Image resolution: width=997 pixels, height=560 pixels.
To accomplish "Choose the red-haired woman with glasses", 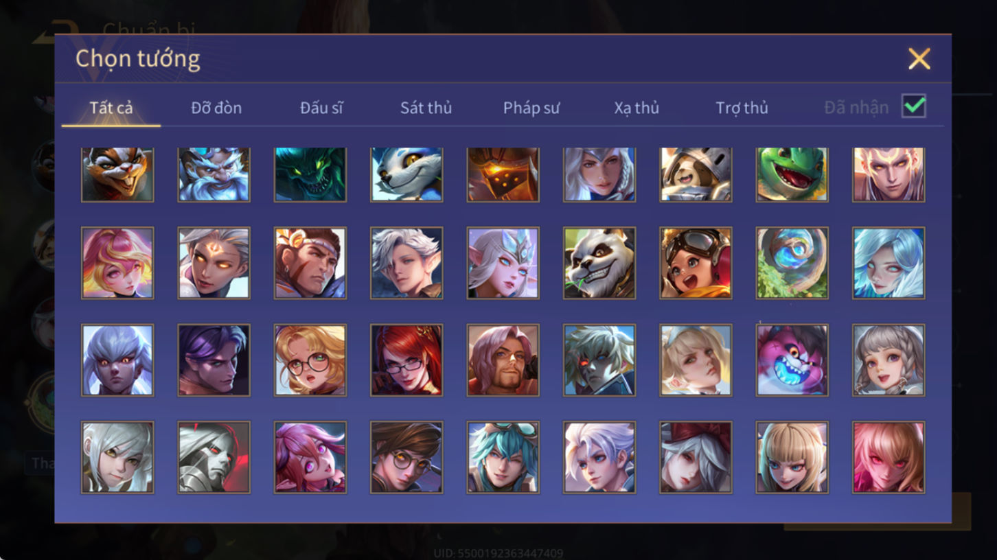I will [x=406, y=360].
